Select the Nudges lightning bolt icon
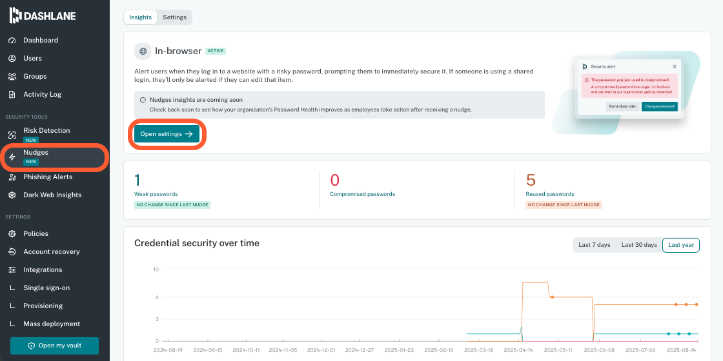This screenshot has width=723, height=361. tap(12, 157)
